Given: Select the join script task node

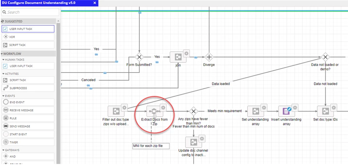Looking at the screenshot, I should (x=178, y=57).
